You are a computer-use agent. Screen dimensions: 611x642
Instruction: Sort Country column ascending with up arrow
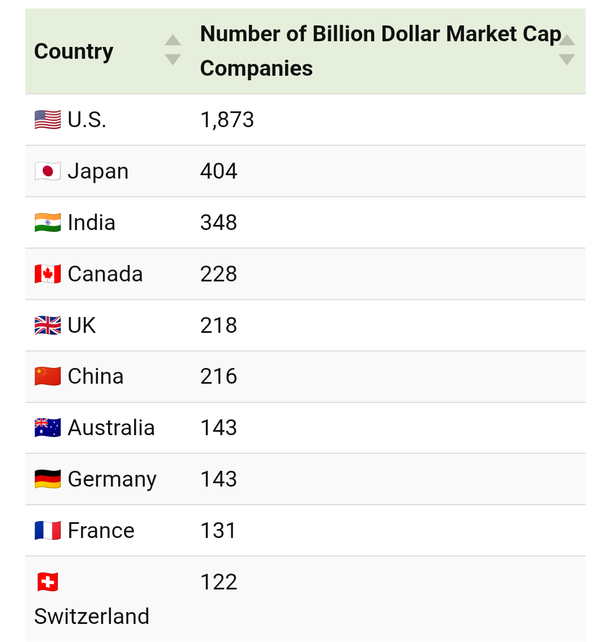click(173, 40)
